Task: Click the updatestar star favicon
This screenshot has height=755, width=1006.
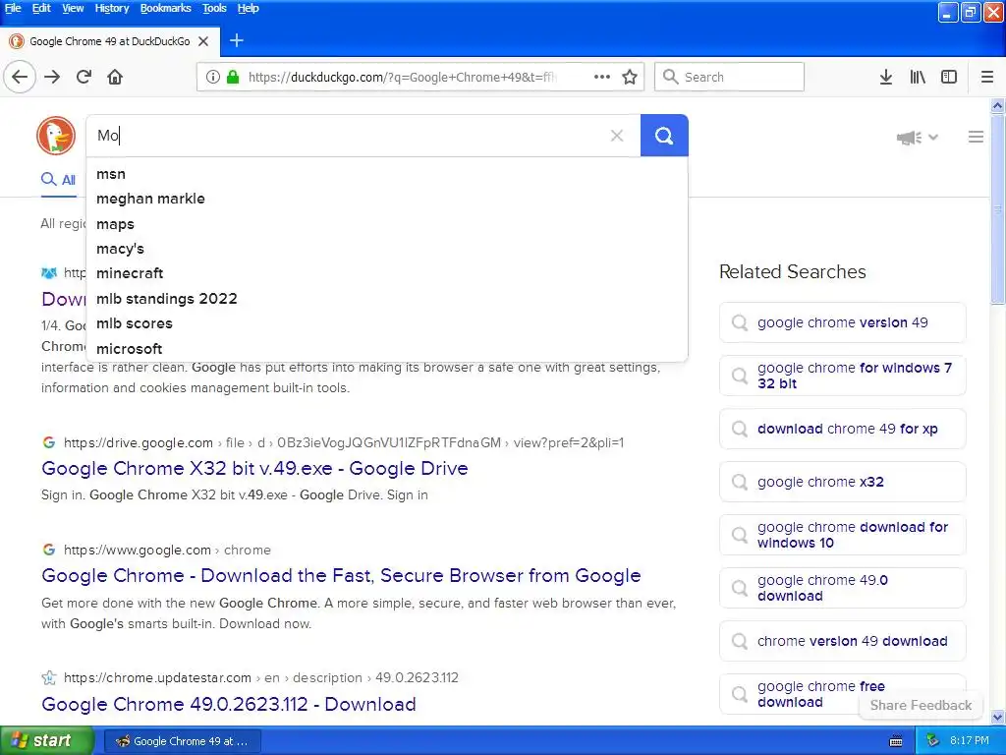Action: (49, 677)
